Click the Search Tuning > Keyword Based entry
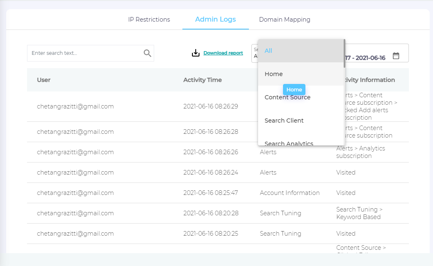 pos(359,213)
